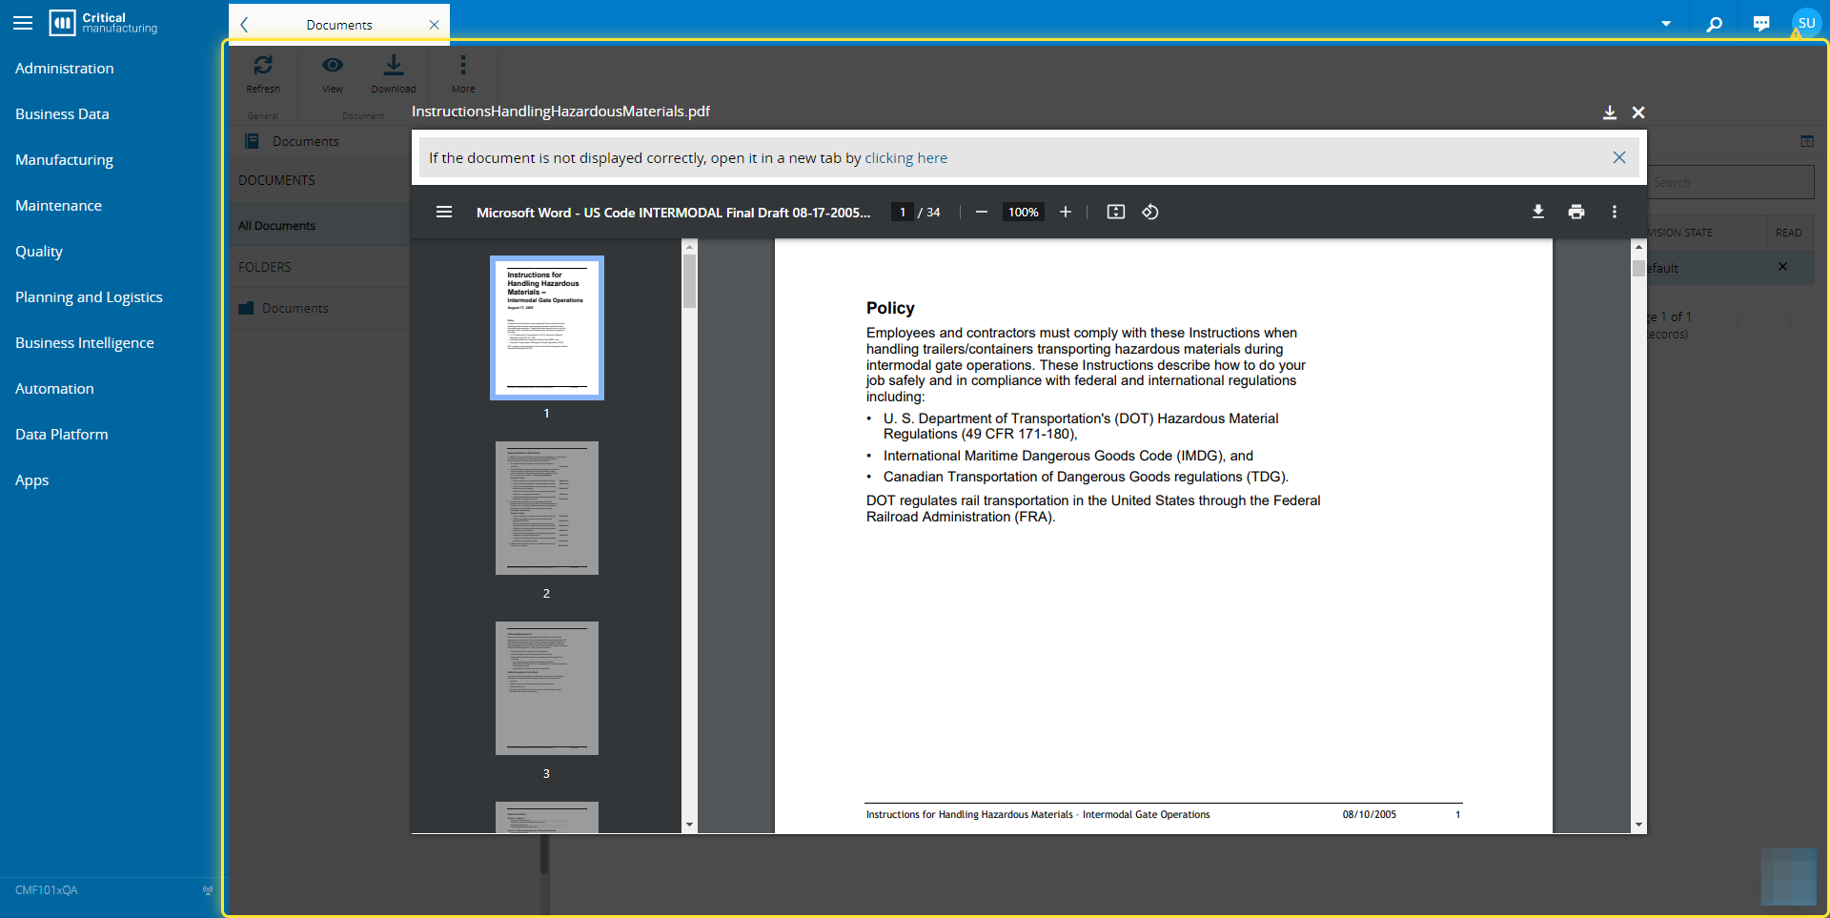Screen dimensions: 1830x918
Task: Click the thumbnail panel scrollbar handle
Action: coord(689,281)
